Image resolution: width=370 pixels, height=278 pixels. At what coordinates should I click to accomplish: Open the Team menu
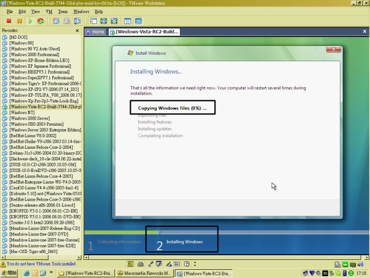coord(63,12)
